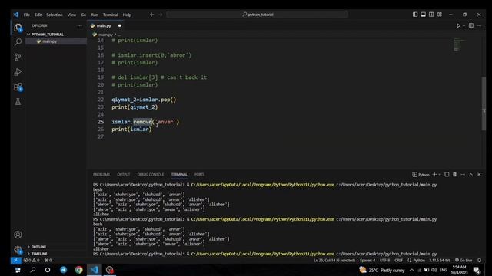Click the Spaces: 4 indentation setting
The image size is (492, 276).
367,260
